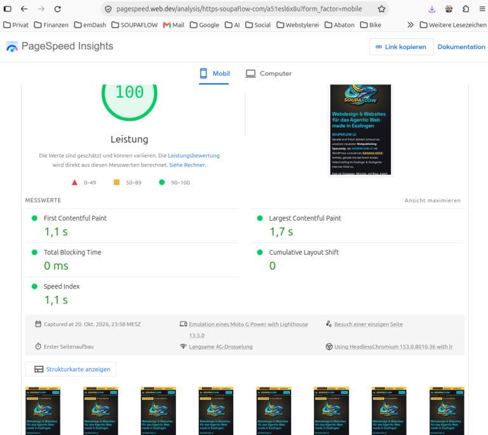This screenshot has width=488, height=435.
Task: Click the Langsame 4G-Drosselung link
Action: (220, 347)
